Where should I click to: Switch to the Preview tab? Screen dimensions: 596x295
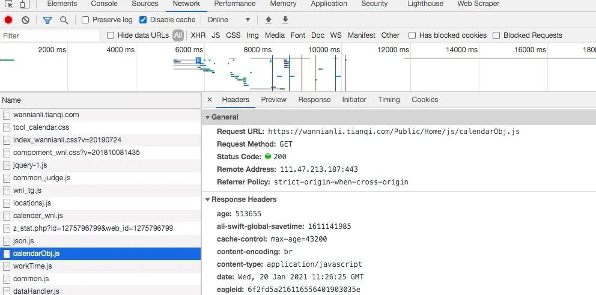click(273, 100)
